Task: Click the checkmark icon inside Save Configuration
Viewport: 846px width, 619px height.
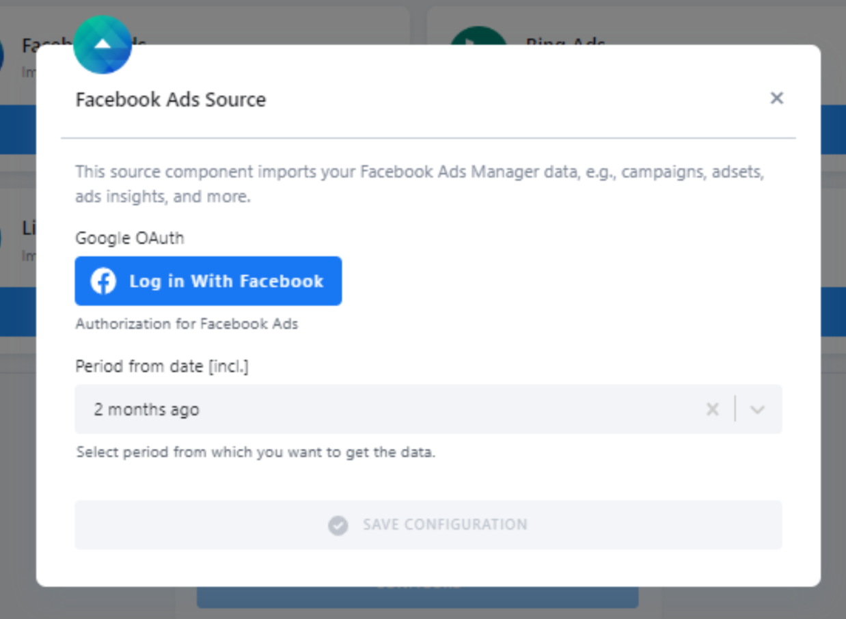Action: (338, 525)
